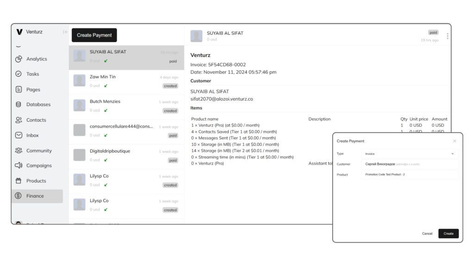Open the Products menu item
This screenshot has height=266, width=474.
click(37, 181)
